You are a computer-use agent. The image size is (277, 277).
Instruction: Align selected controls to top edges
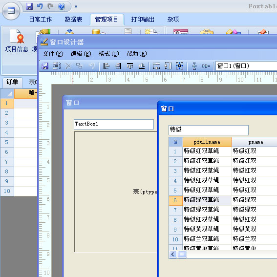(x=130, y=66)
